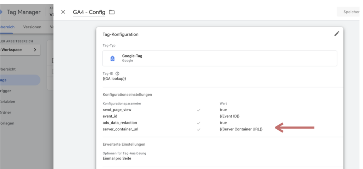Open Variablen in the sidebar
The height and width of the screenshot is (169, 363).
click(x=8, y=102)
